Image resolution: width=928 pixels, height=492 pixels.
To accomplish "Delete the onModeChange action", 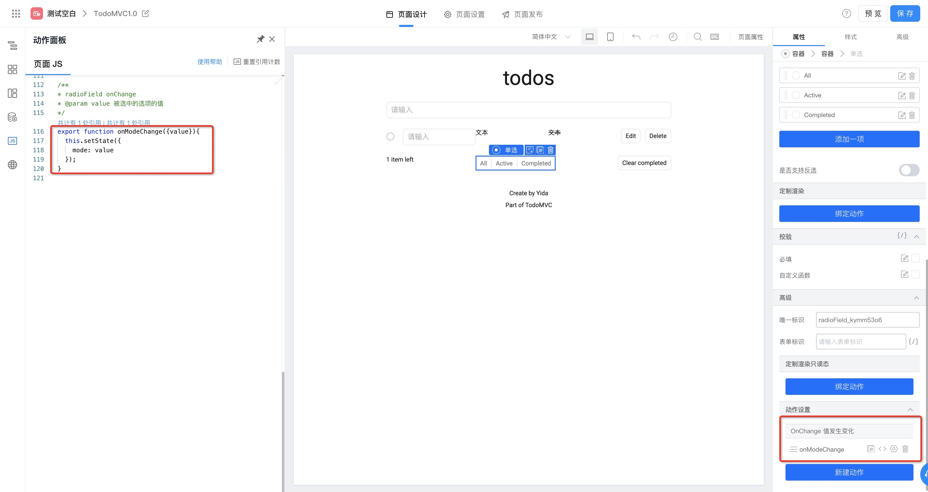I will 905,449.
